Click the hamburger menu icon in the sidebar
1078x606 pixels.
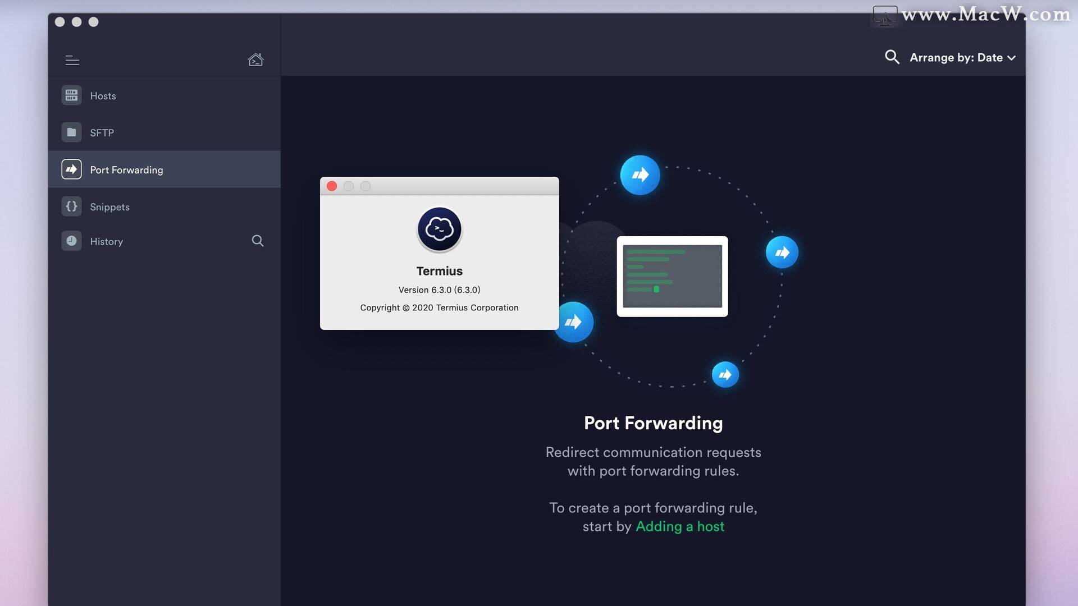pos(72,60)
